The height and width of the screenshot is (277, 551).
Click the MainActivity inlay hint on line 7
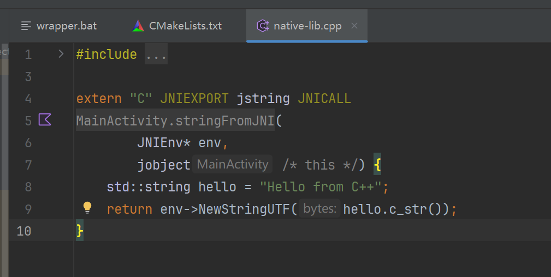click(x=232, y=164)
